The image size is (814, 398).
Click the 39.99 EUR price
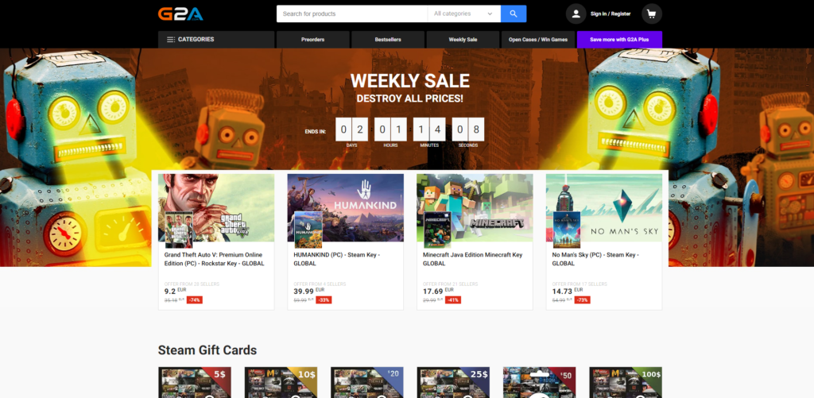(x=309, y=291)
